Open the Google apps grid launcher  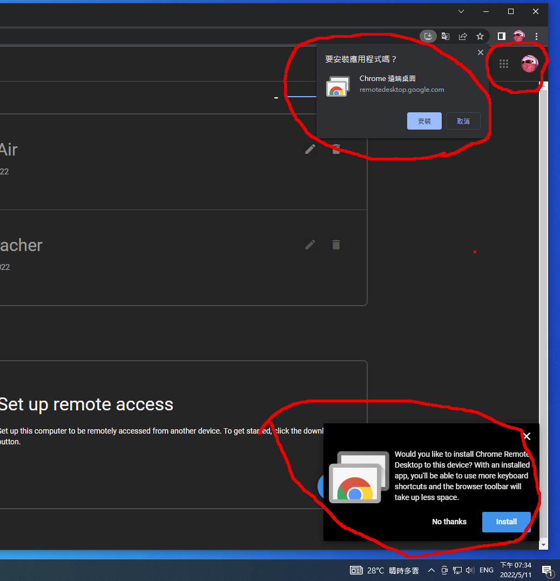pyautogui.click(x=504, y=64)
